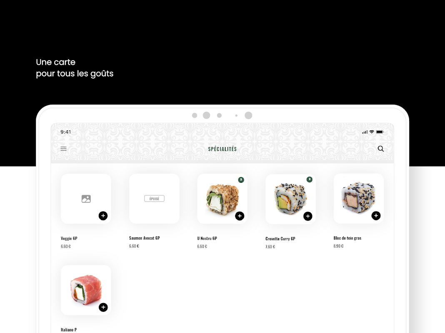Tap the quantity badge on U Nostru card

(241, 180)
